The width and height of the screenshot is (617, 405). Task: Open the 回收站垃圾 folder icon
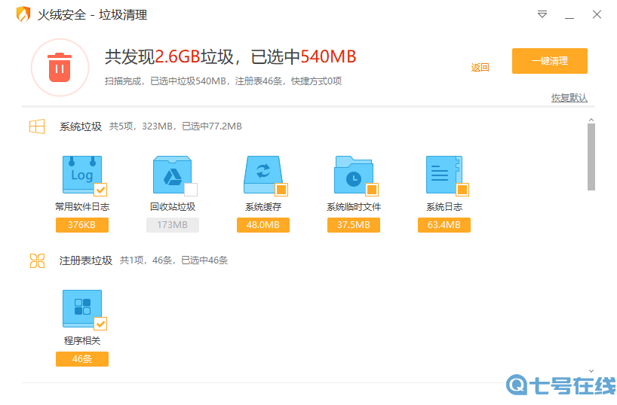[172, 174]
